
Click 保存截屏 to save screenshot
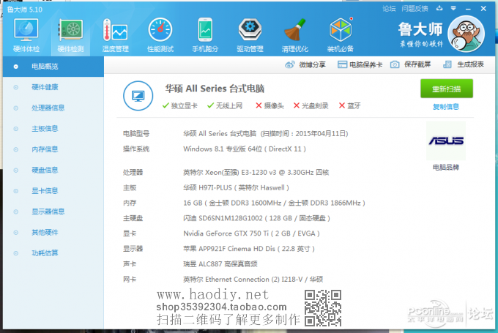pos(411,65)
